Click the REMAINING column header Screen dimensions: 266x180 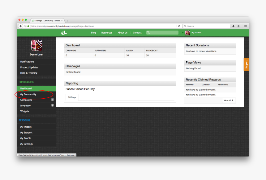click(x=223, y=85)
